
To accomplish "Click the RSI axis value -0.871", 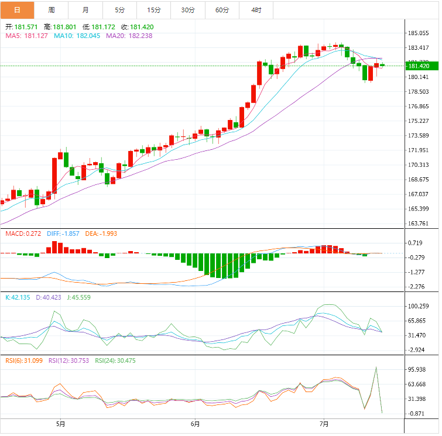I will 416,414.
